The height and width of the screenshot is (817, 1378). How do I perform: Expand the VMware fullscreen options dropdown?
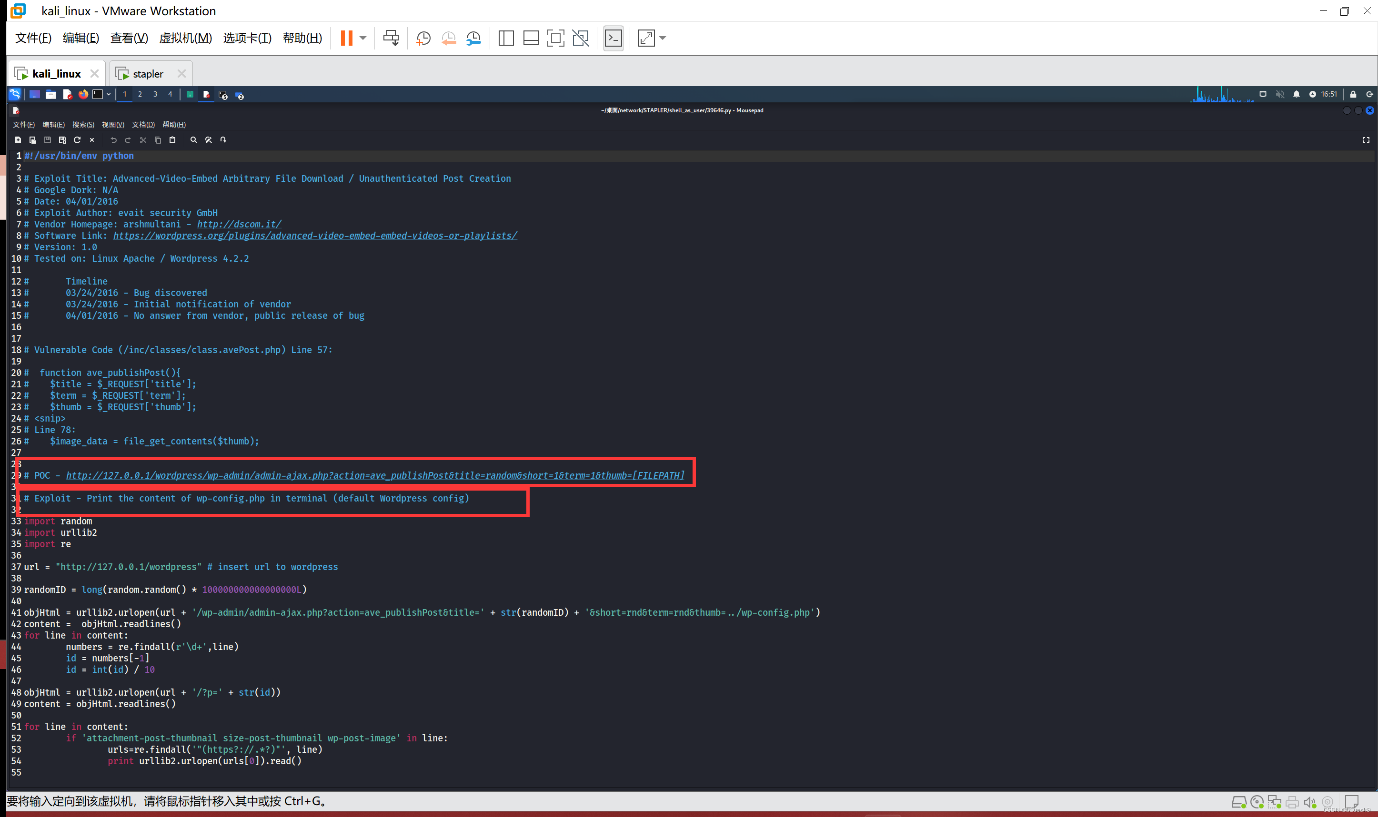pos(663,38)
